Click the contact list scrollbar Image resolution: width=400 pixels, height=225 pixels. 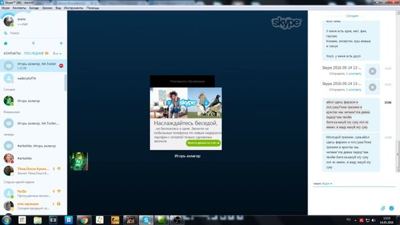click(66, 82)
